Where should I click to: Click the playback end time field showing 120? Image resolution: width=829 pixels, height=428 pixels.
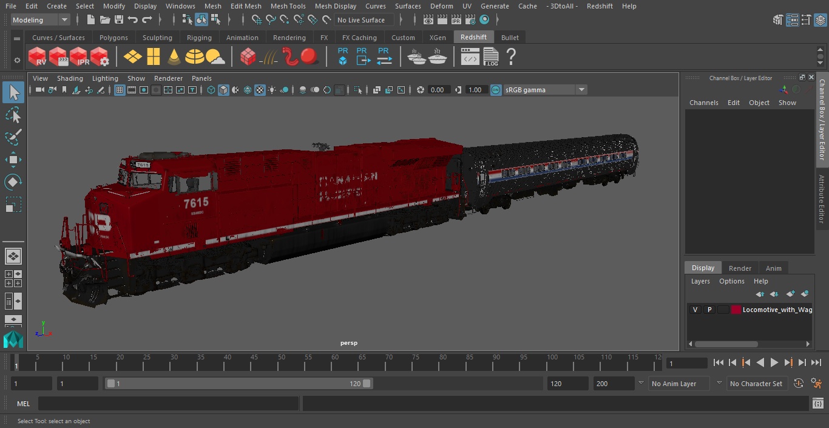tap(567, 384)
